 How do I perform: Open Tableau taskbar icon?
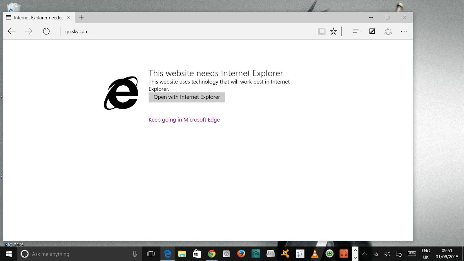(300, 254)
